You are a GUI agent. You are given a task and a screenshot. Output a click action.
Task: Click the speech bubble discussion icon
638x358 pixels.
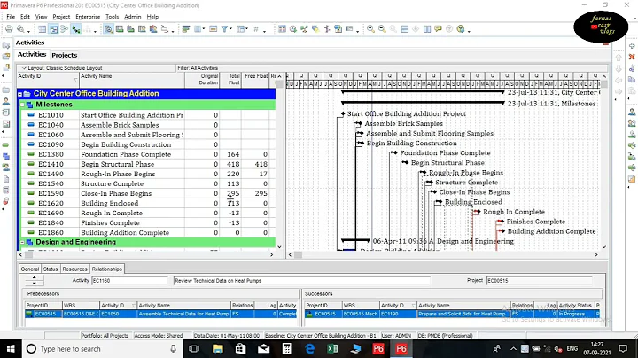click(439, 29)
